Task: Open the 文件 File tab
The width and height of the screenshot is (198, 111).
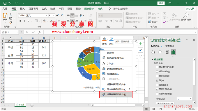Action: coord(5,9)
